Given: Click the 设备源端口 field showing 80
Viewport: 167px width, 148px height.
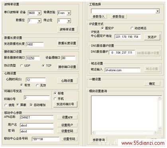Looking at the screenshot, I should pyautogui.click(x=68, y=58).
